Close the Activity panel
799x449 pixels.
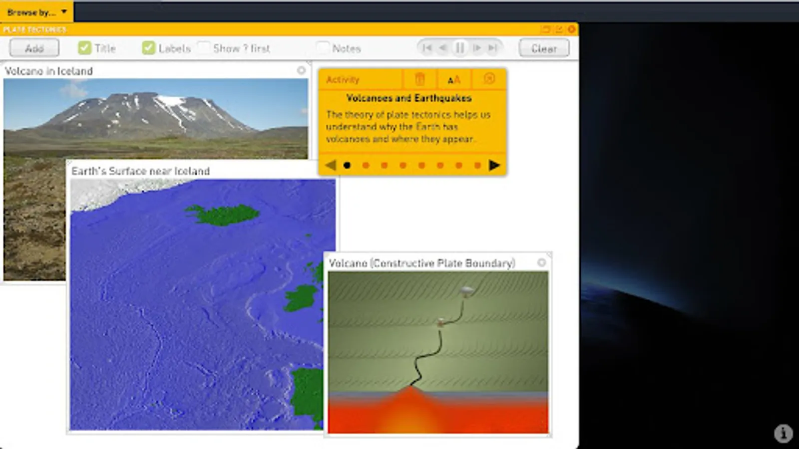pos(489,79)
